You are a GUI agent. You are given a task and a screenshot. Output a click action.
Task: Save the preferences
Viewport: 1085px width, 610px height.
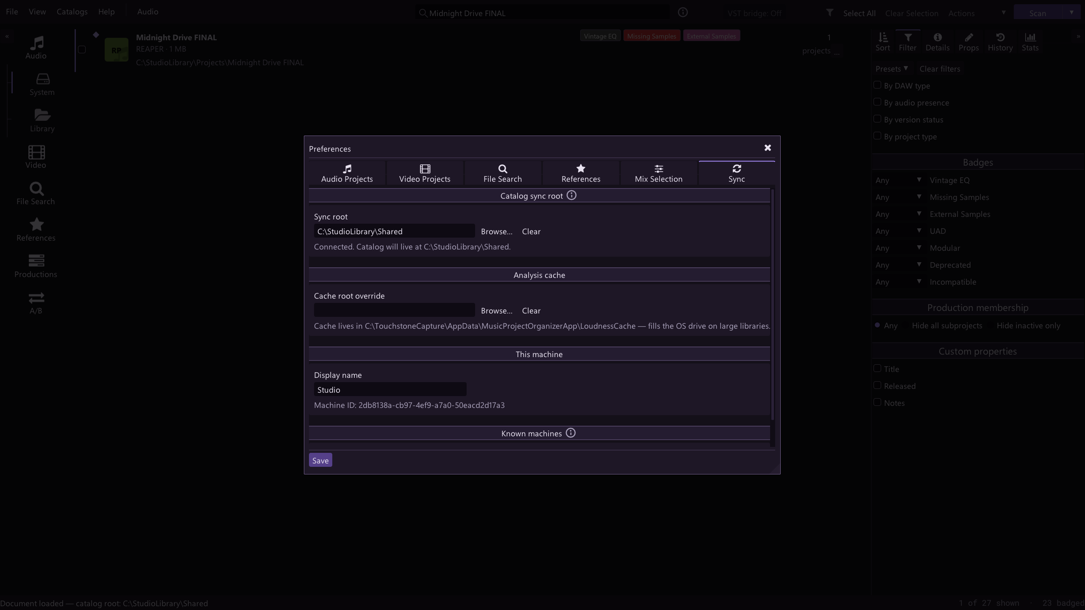(320, 460)
